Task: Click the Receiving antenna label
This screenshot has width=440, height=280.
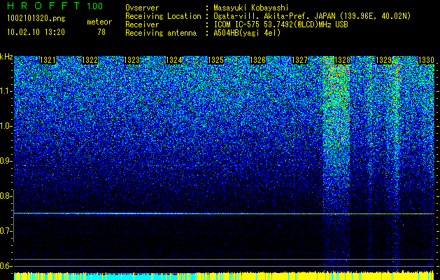Action: tap(161, 33)
